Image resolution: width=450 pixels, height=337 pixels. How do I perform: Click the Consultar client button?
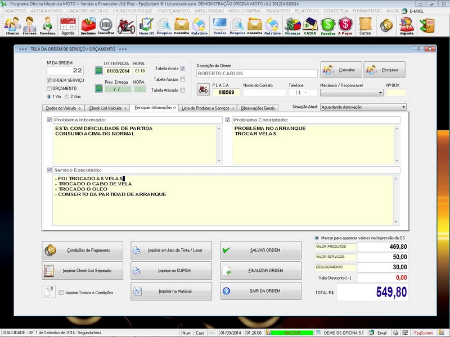[341, 70]
